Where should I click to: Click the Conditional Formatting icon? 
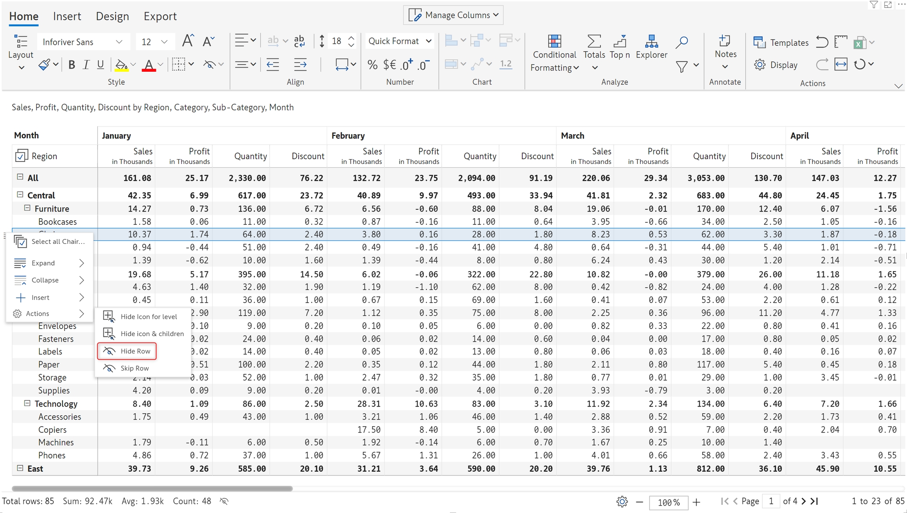(x=554, y=41)
